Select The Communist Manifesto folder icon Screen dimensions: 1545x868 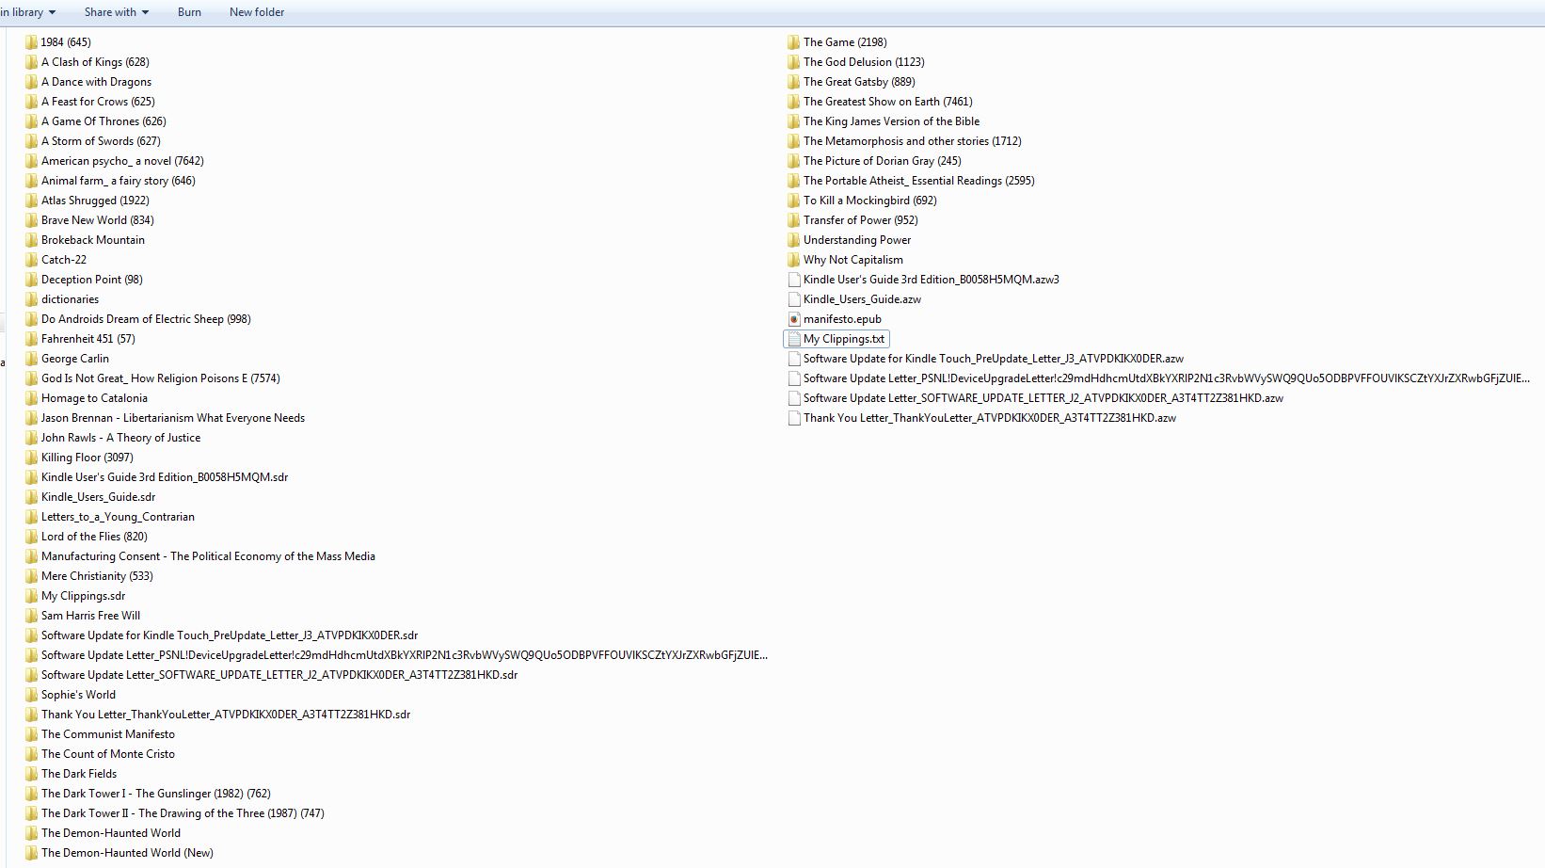point(31,734)
